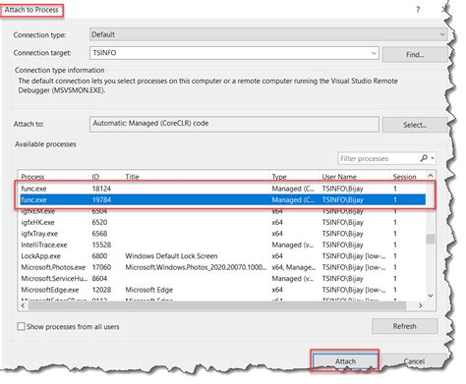
Task: Select the Microsoft.ServiceHu... process row
Action: [x=223, y=279]
